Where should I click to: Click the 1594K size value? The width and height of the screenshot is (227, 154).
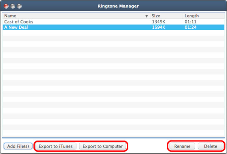click(x=159, y=28)
